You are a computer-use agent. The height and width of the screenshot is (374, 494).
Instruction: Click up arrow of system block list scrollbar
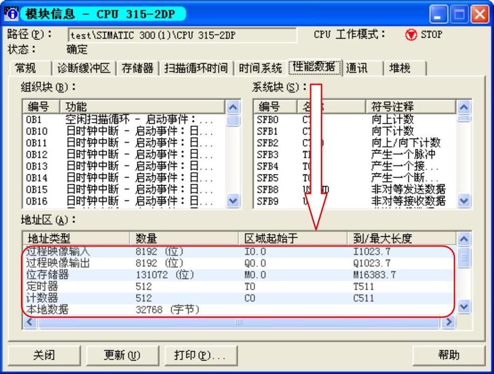pos(464,107)
